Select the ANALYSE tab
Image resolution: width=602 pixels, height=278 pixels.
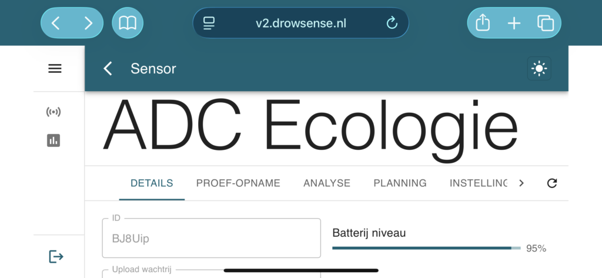coord(327,183)
